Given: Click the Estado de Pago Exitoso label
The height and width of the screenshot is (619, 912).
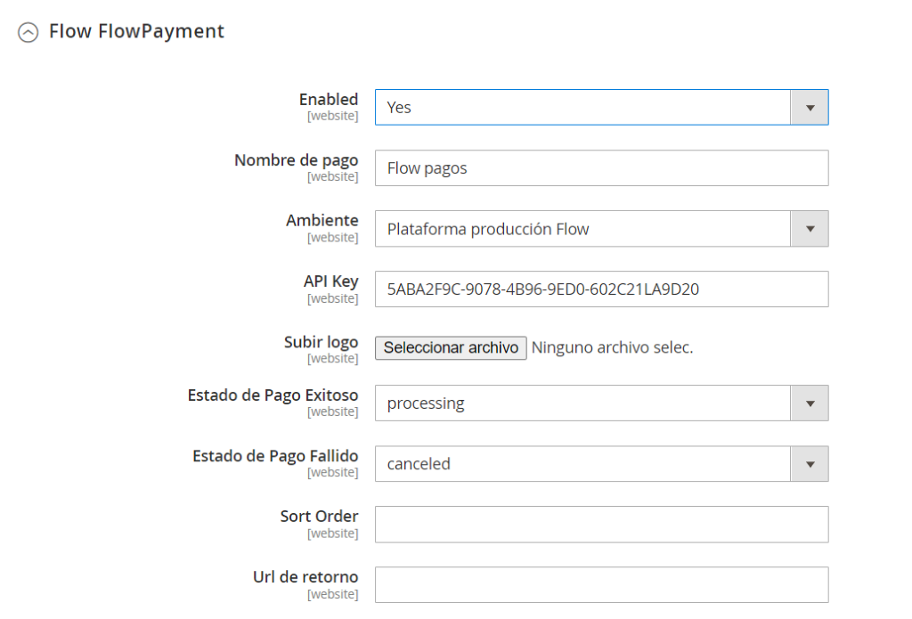Looking at the screenshot, I should [x=273, y=395].
